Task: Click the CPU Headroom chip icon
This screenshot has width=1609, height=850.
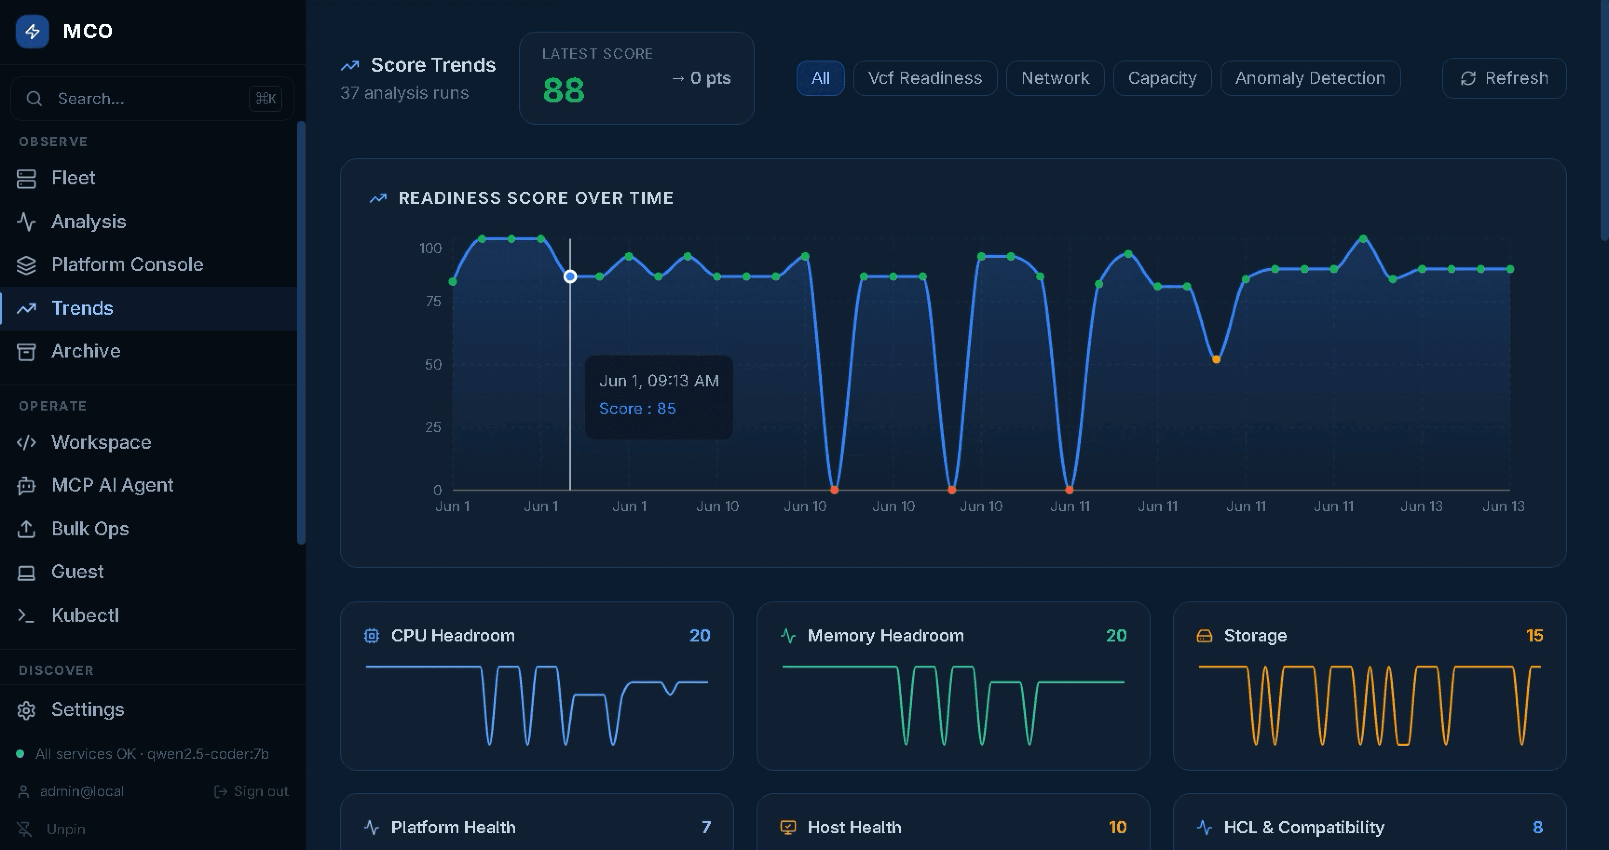Action: pyautogui.click(x=372, y=636)
